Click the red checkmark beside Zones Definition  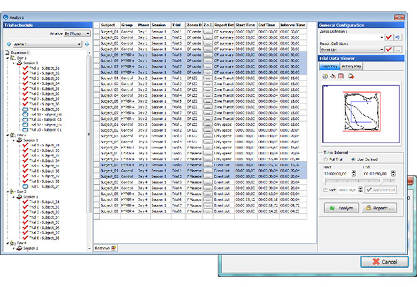click(389, 37)
